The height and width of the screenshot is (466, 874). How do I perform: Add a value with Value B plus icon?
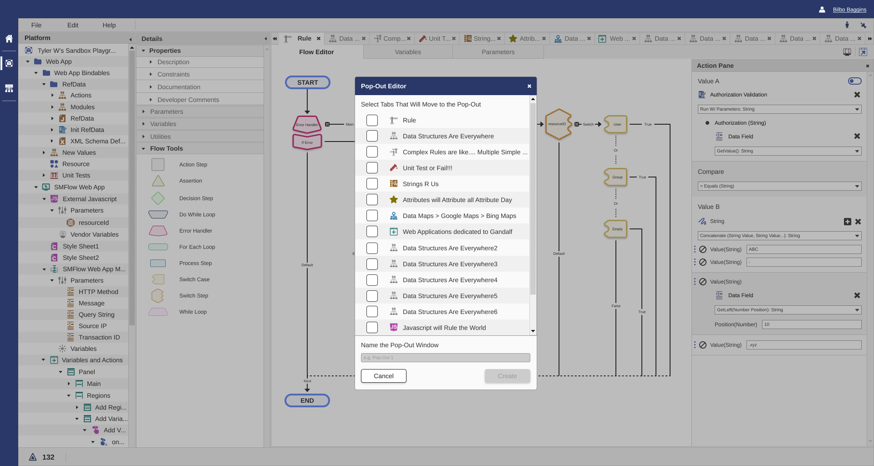tap(847, 222)
